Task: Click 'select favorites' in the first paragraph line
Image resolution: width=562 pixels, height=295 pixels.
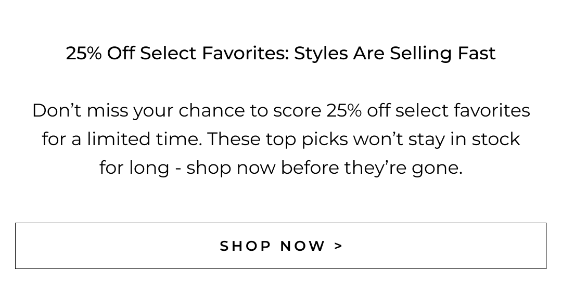Action: (463, 111)
